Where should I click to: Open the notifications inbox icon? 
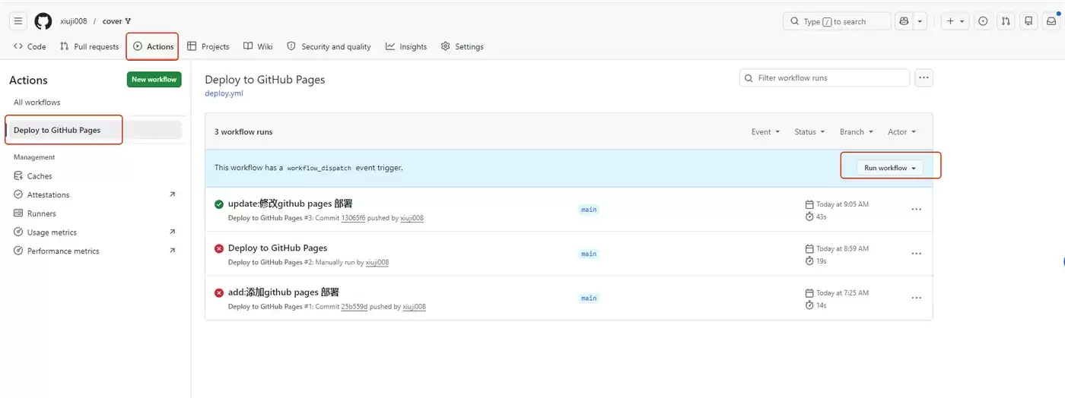(x=1051, y=21)
